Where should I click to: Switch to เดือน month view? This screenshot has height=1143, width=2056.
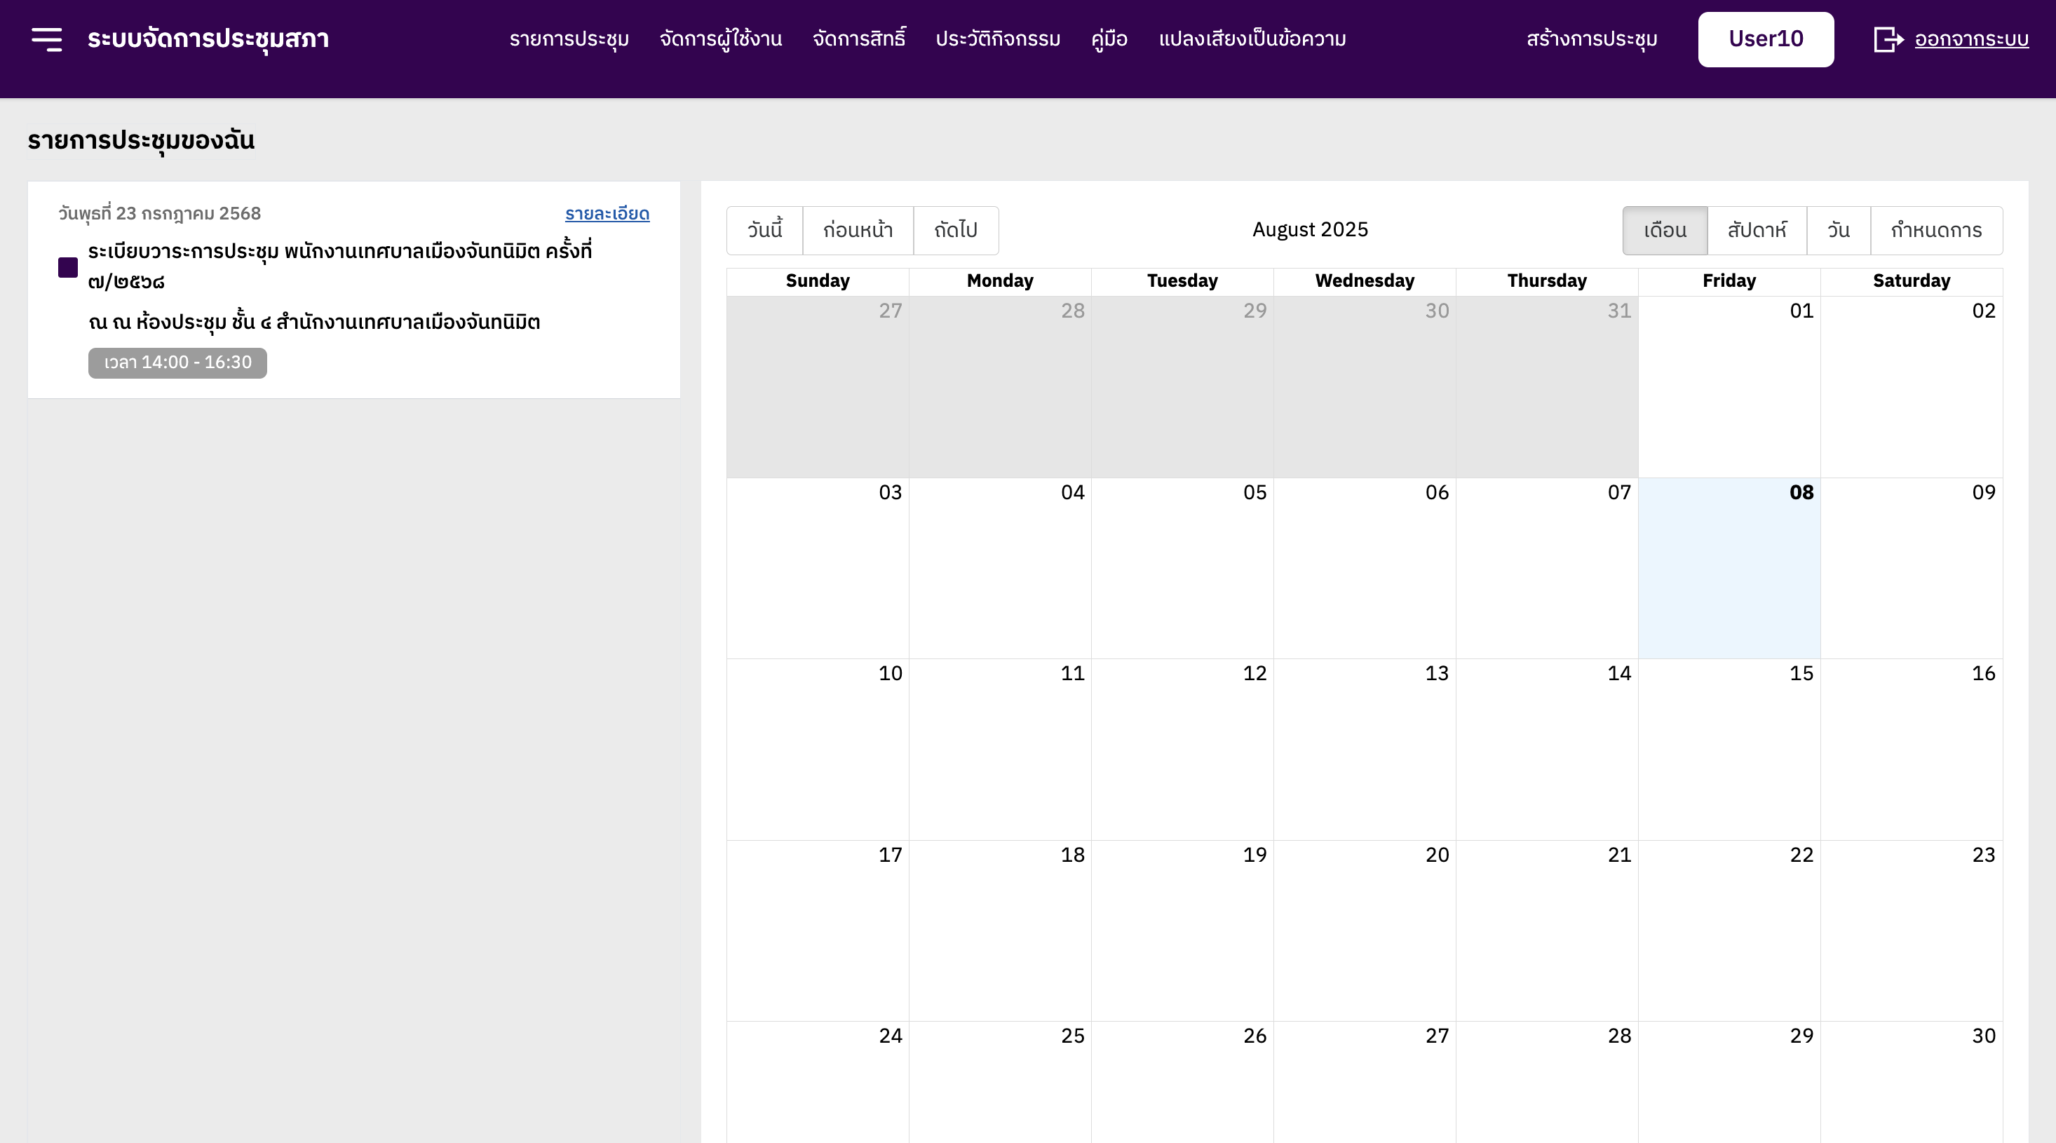coord(1665,231)
